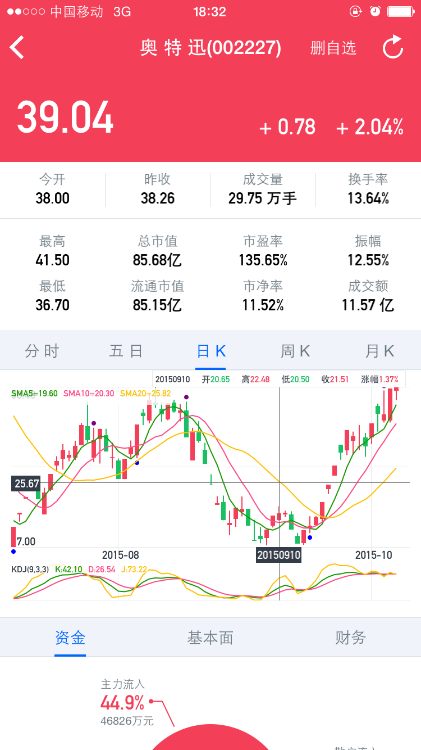Tap the SMA20=25.82 indicator label
This screenshot has width=421, height=750.
145,394
